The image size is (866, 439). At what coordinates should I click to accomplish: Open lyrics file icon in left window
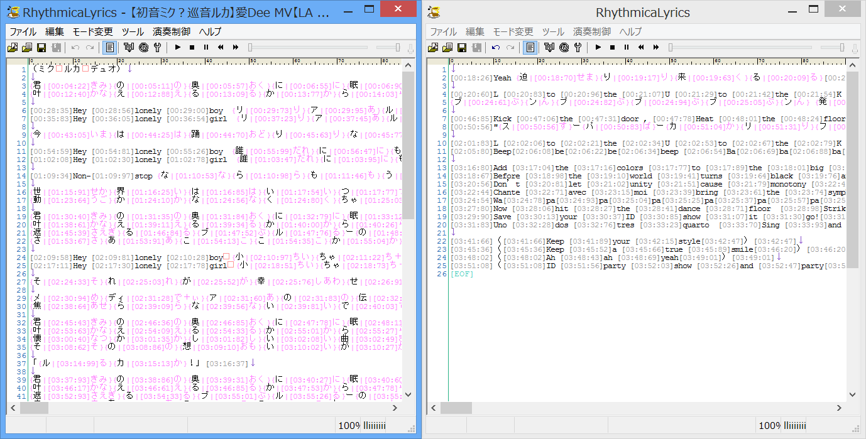point(26,47)
